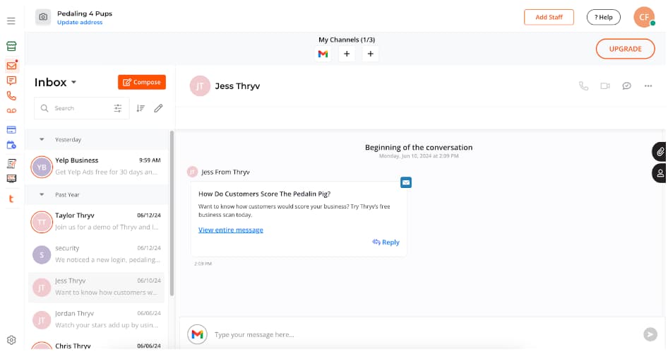Open the Thryv 't' logo sidebar icon

(x=11, y=199)
